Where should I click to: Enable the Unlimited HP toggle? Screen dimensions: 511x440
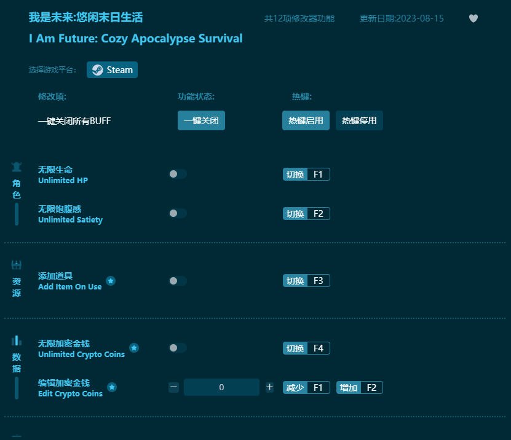click(x=177, y=174)
